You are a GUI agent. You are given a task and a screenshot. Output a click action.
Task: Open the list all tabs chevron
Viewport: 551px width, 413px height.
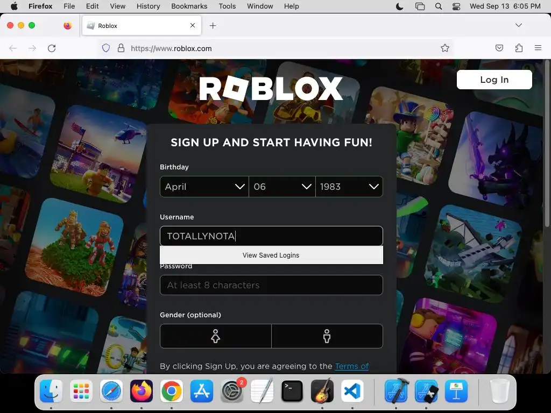[518, 25]
